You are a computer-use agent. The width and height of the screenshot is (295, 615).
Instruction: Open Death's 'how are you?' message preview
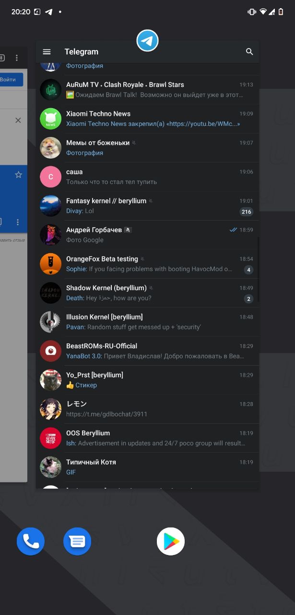[109, 298]
